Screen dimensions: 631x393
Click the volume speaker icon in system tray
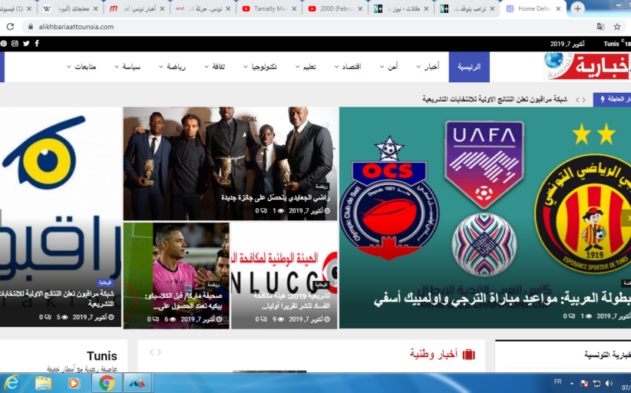pos(610,382)
